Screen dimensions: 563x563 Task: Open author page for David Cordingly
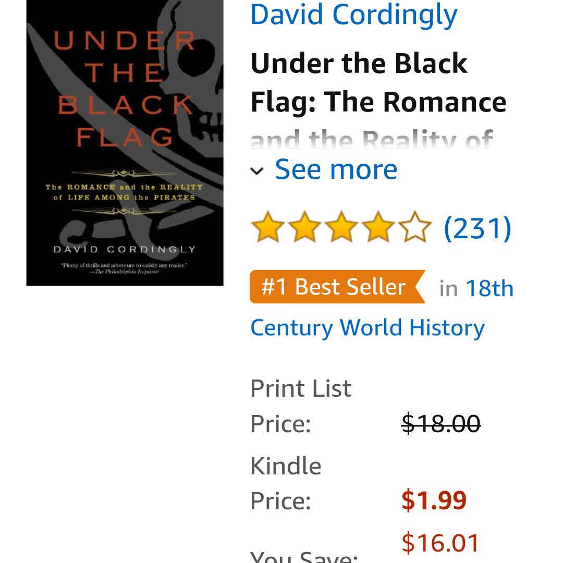tap(354, 15)
